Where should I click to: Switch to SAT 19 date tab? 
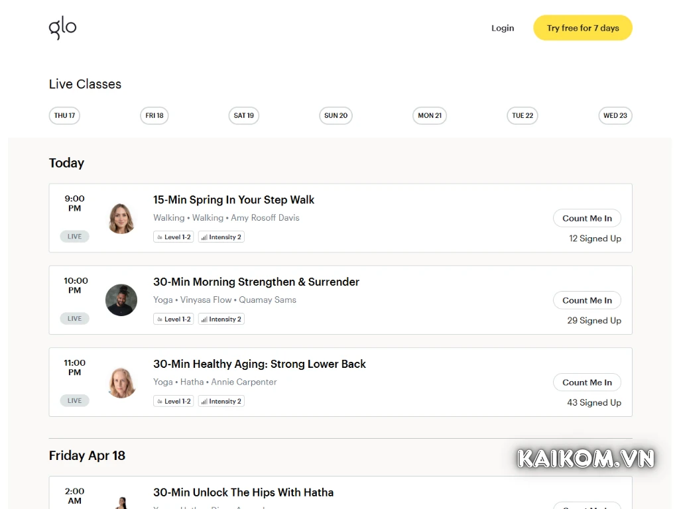243,115
